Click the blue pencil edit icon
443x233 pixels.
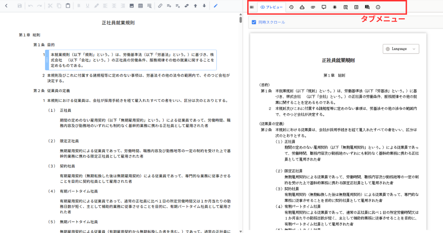coord(216,6)
